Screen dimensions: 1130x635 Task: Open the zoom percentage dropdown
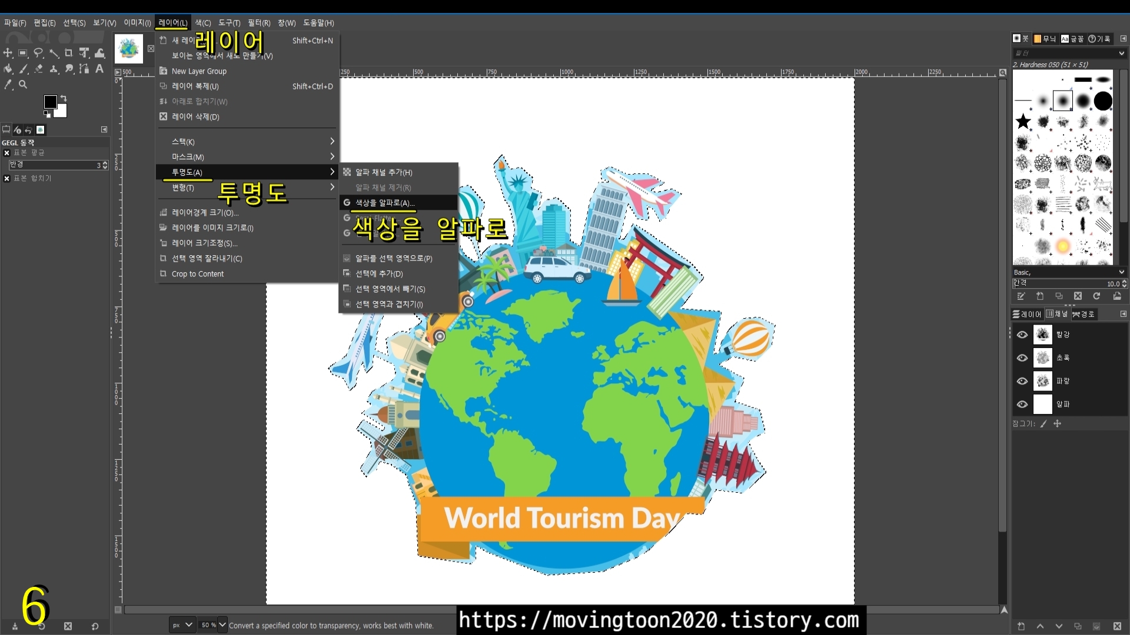point(222,625)
